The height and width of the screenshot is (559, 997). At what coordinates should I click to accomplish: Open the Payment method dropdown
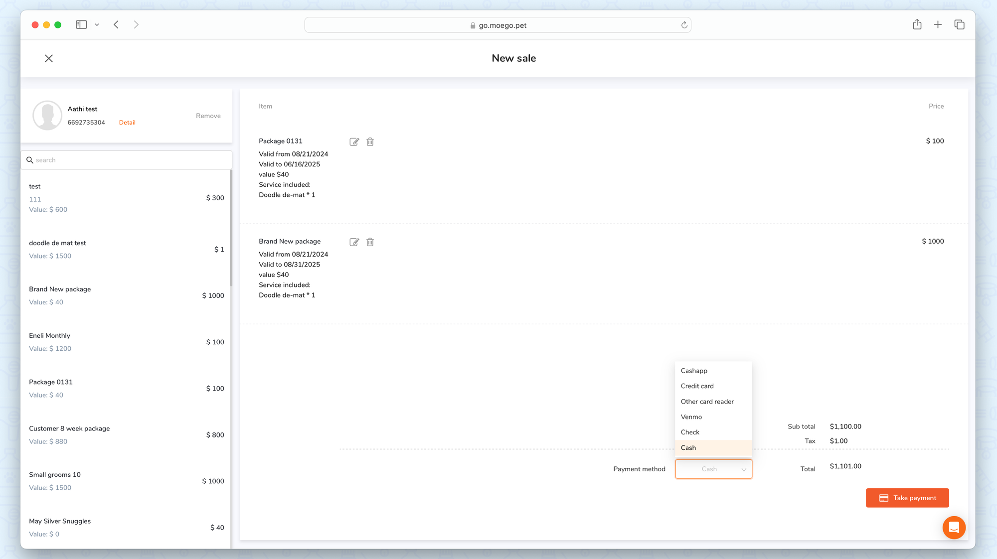pyautogui.click(x=713, y=469)
